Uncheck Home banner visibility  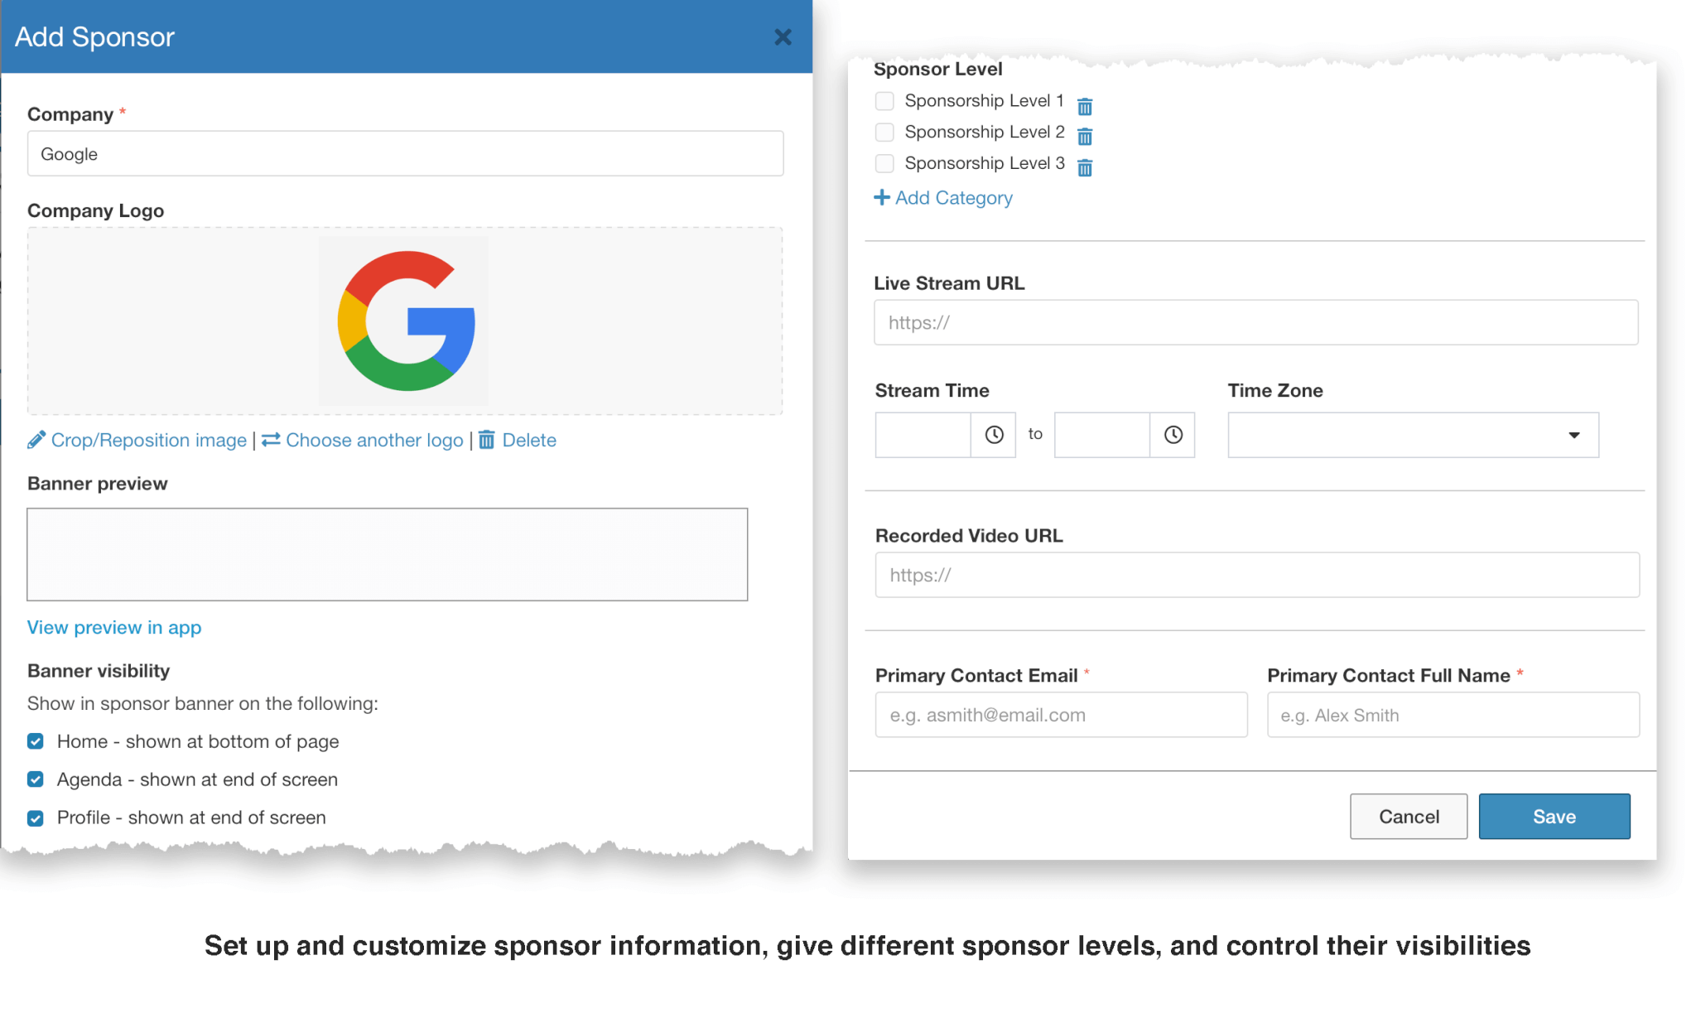pyautogui.click(x=35, y=741)
